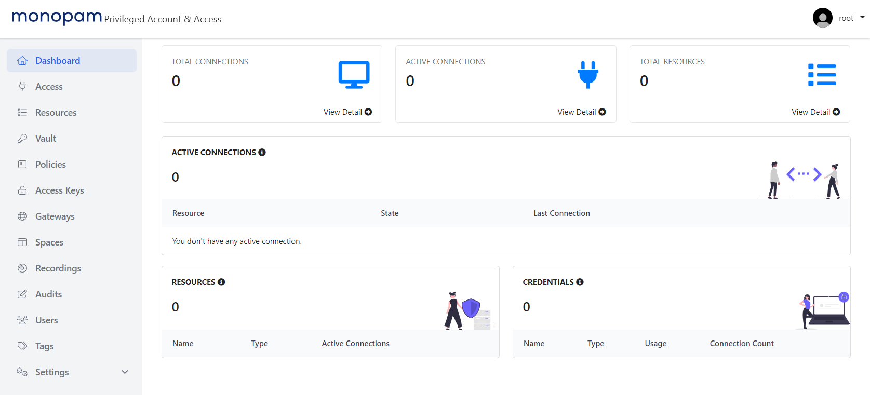View Detail for Total Resources
This screenshot has width=870, height=395.
point(815,112)
